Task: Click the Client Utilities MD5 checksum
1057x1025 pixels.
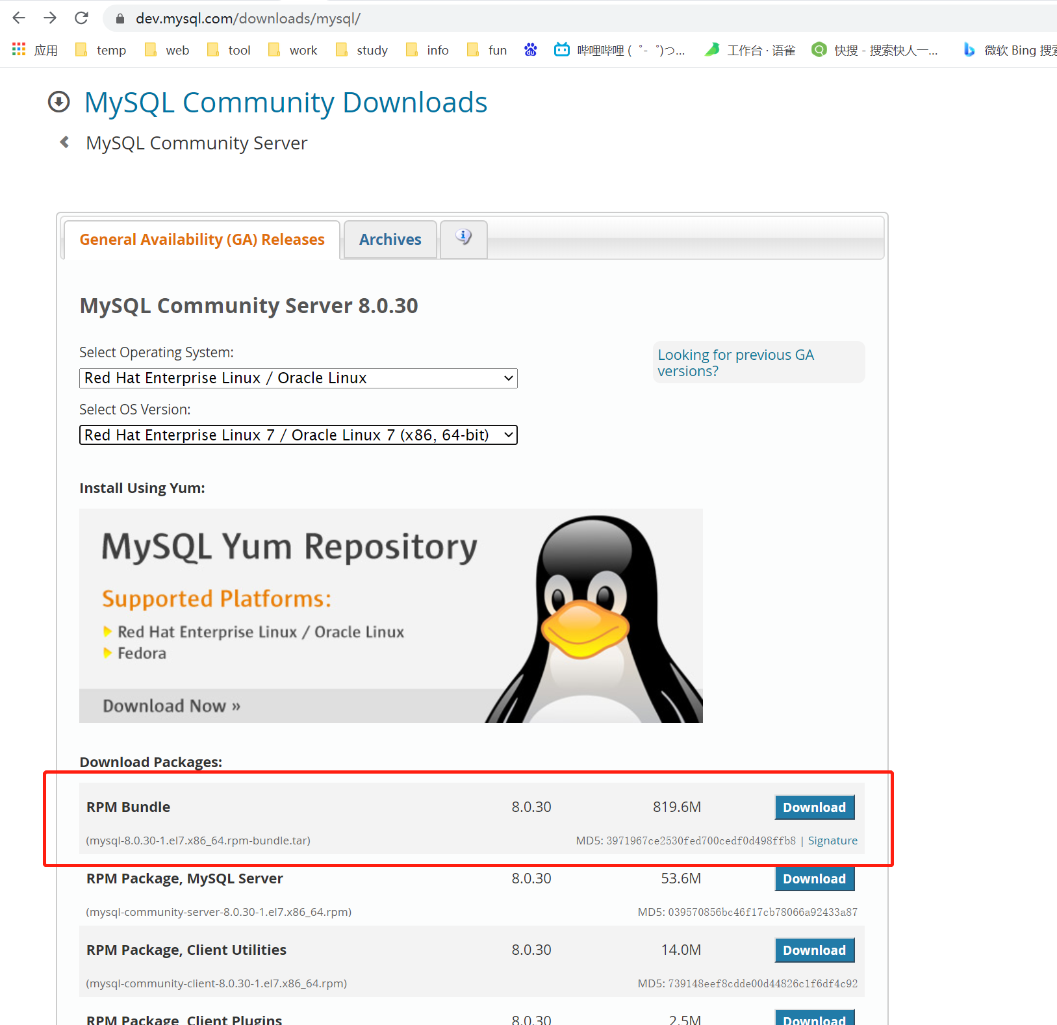Action: point(747,983)
